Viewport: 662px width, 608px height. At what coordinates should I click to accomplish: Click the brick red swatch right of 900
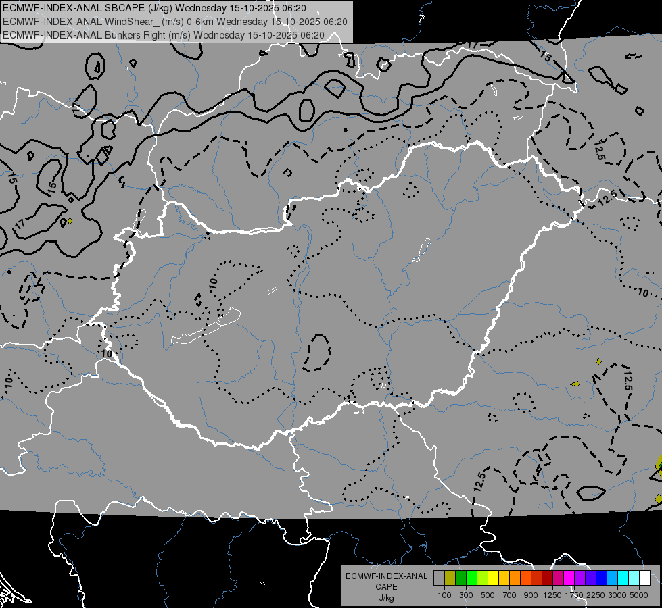pos(537,578)
